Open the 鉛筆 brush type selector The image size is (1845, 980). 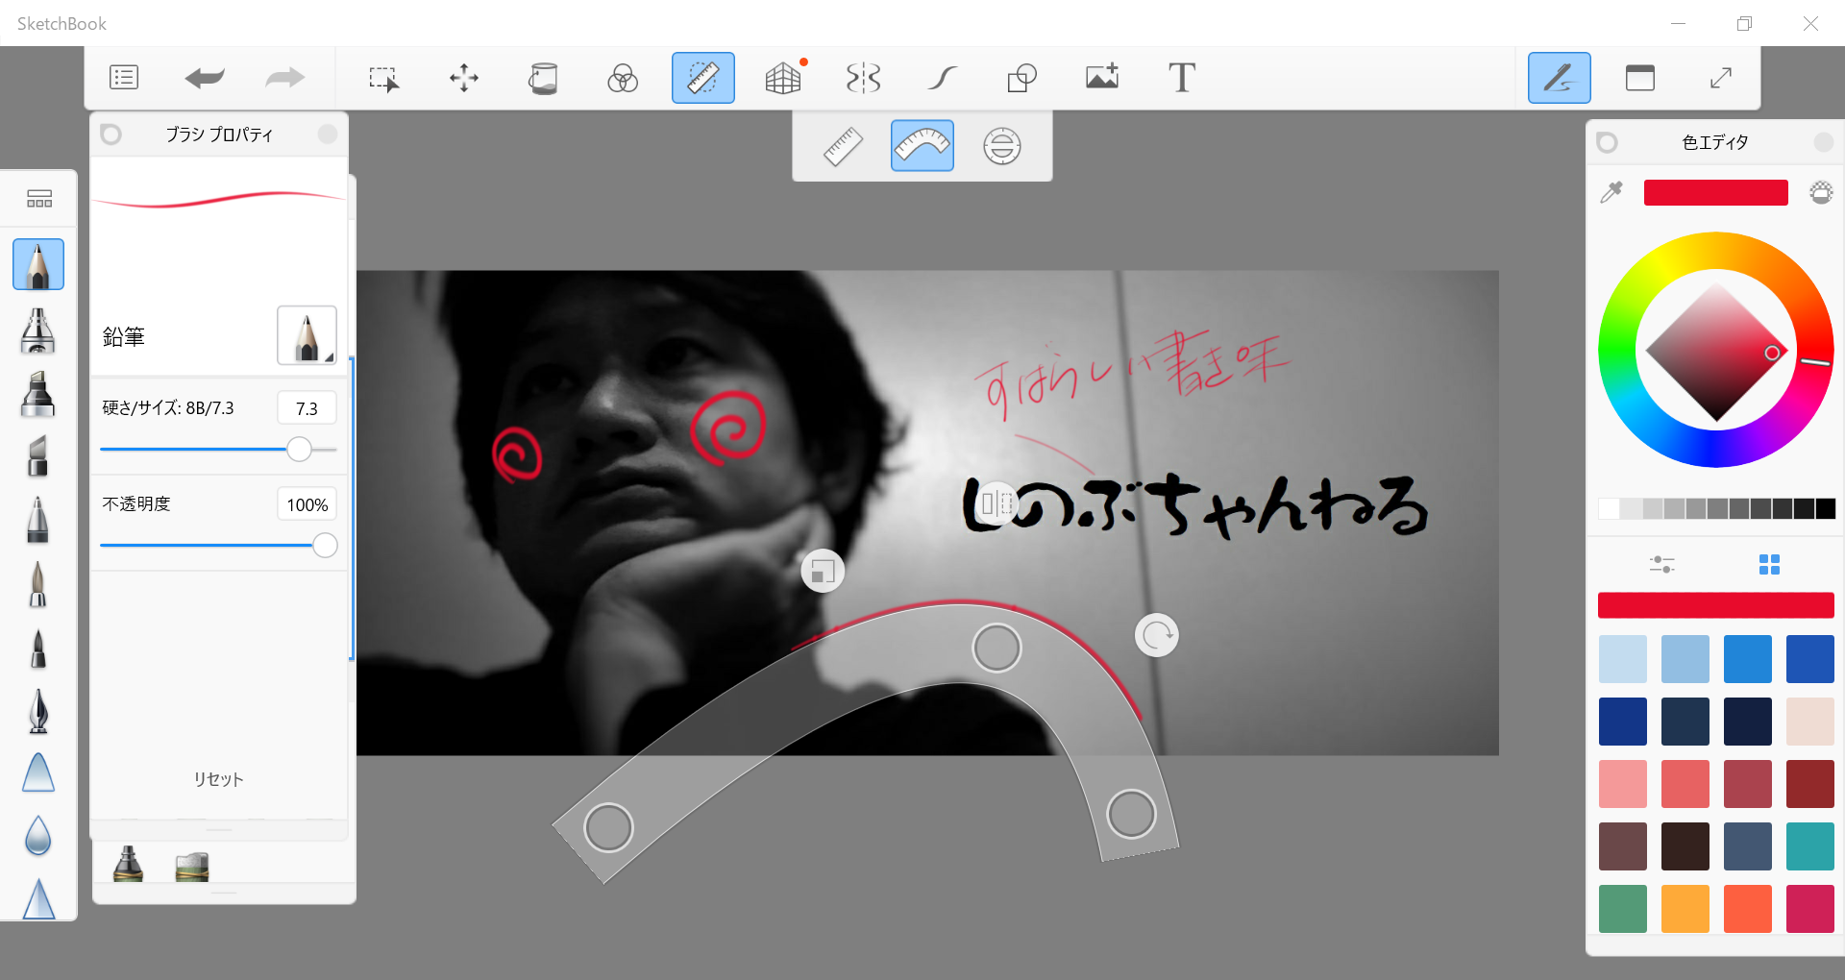pos(307,335)
